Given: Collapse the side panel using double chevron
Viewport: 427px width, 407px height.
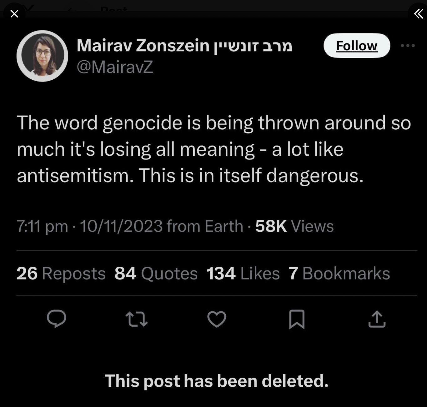Looking at the screenshot, I should 418,14.
